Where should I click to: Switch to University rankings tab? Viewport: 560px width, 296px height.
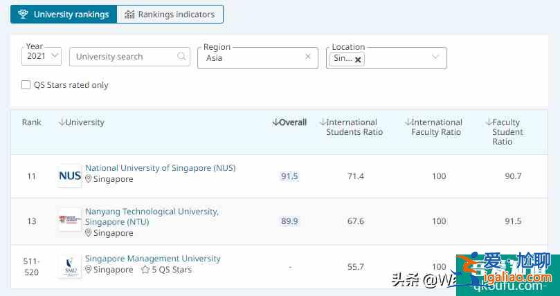click(64, 14)
